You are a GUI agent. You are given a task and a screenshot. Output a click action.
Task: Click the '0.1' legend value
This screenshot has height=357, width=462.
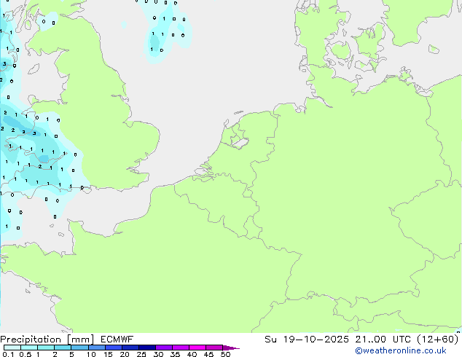pos(8,354)
